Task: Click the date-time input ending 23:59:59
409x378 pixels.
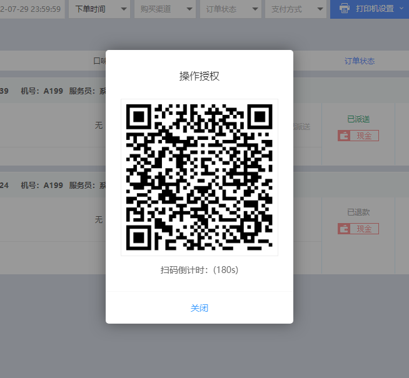Action: pos(31,9)
